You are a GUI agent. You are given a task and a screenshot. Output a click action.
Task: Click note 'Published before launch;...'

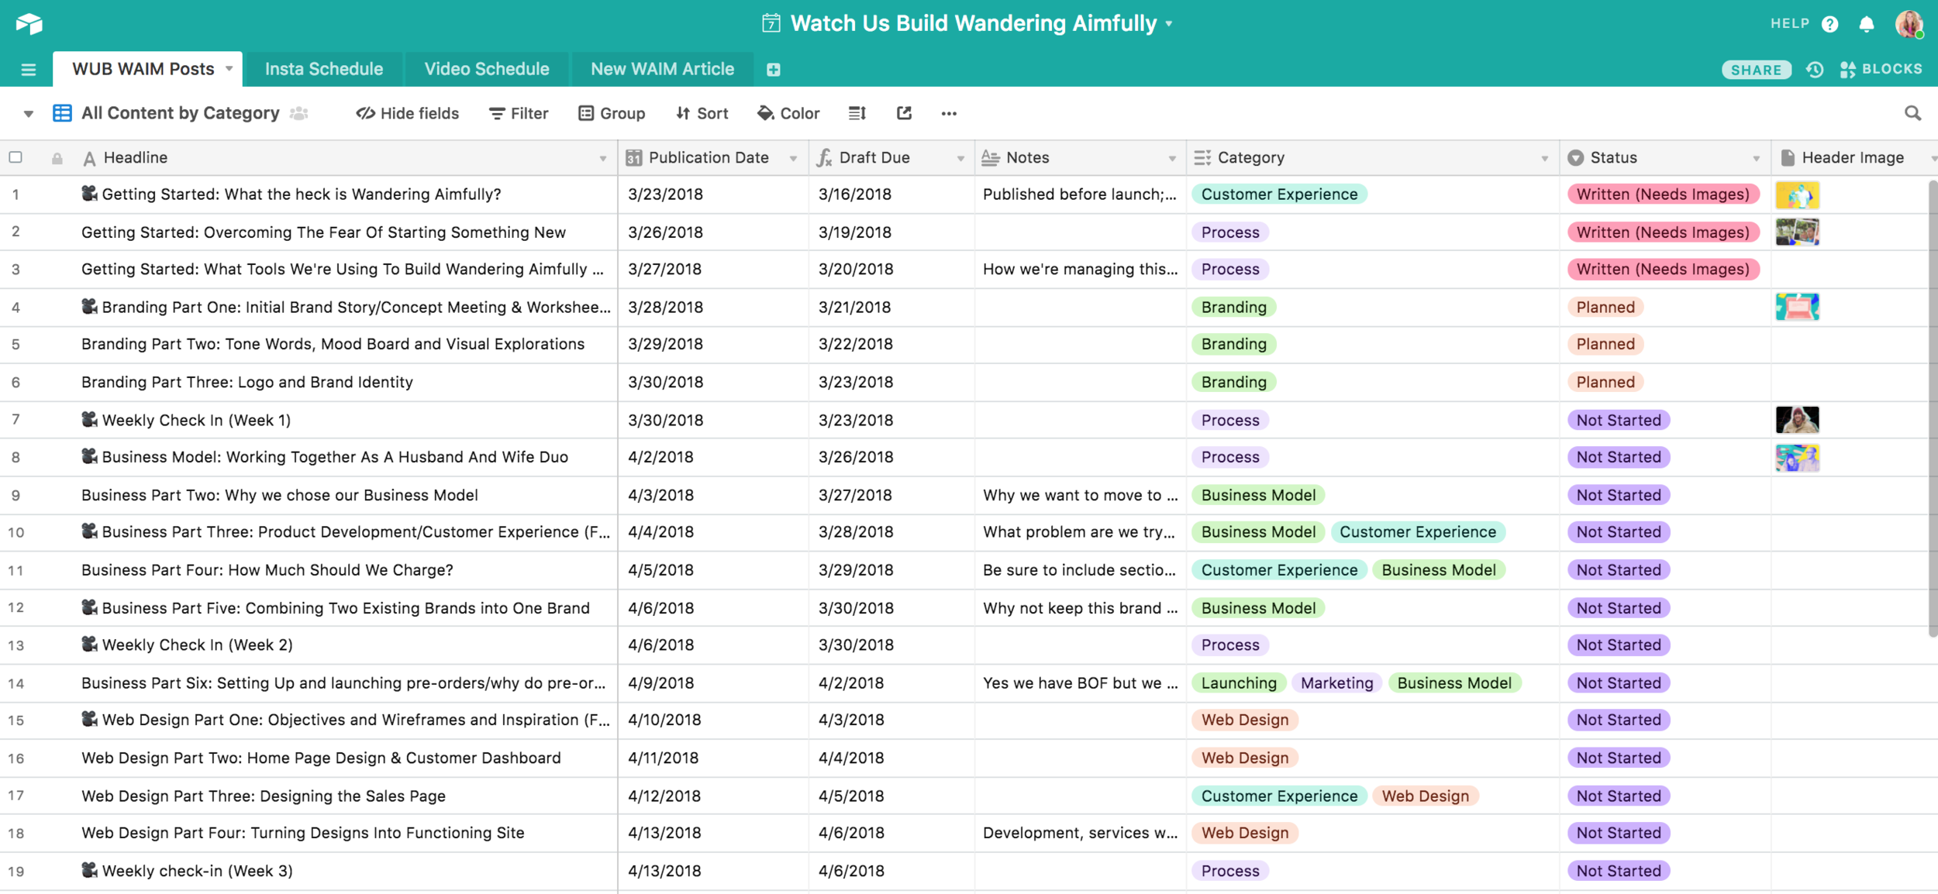[x=1080, y=194]
